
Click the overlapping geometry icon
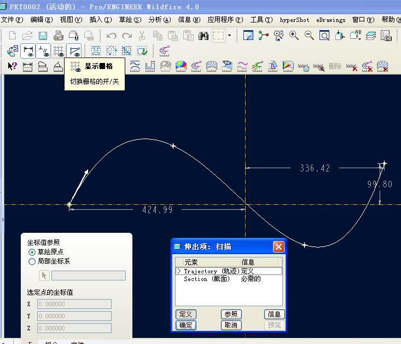(126, 51)
